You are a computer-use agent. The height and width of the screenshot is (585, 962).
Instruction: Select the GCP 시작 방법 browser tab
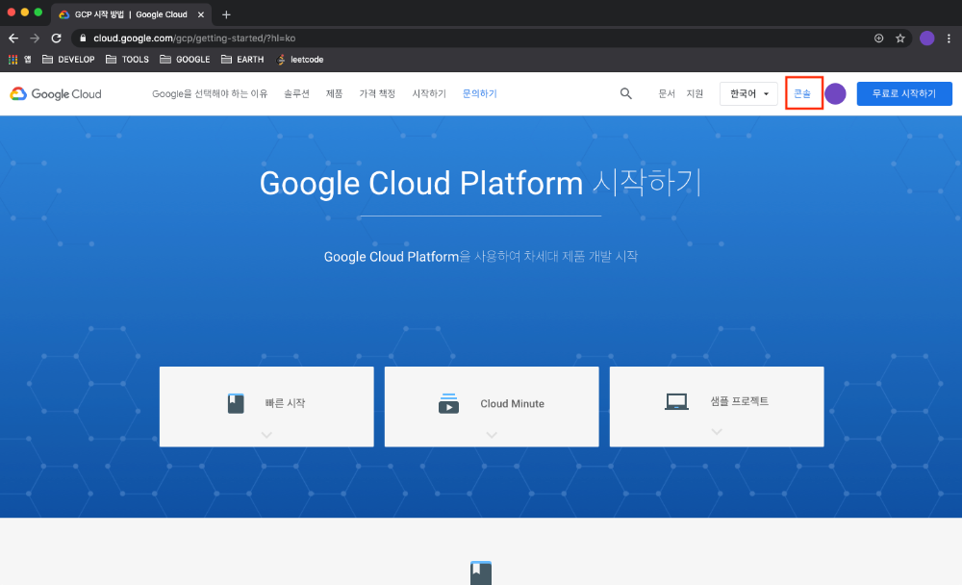(x=131, y=14)
